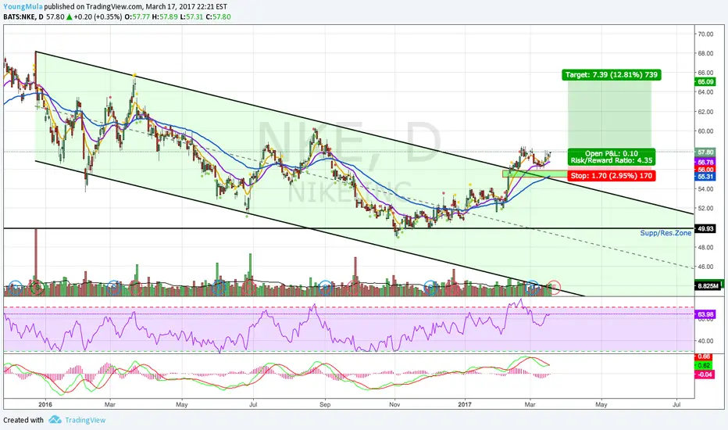Click the blue dividend marker under March 2017
This screenshot has height=430, width=728.
tap(532, 288)
